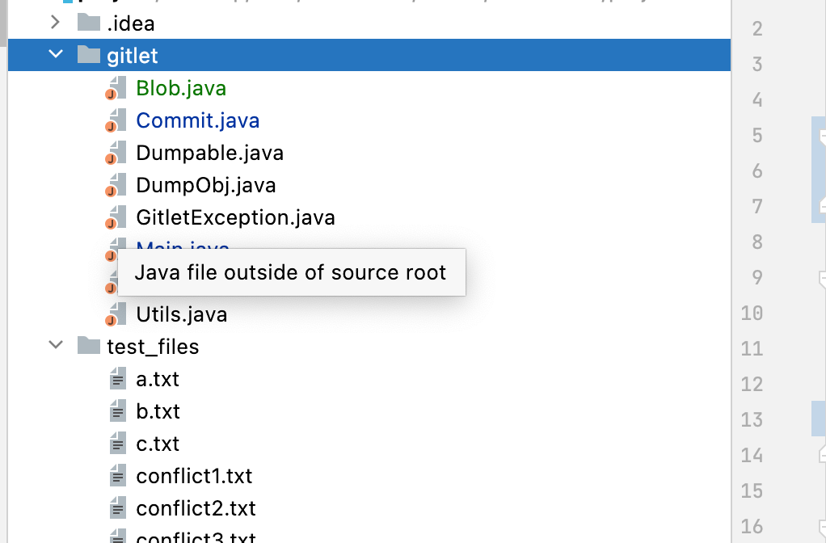826x543 pixels.
Task: Click the conflict1.txt text file icon
Action: (118, 476)
